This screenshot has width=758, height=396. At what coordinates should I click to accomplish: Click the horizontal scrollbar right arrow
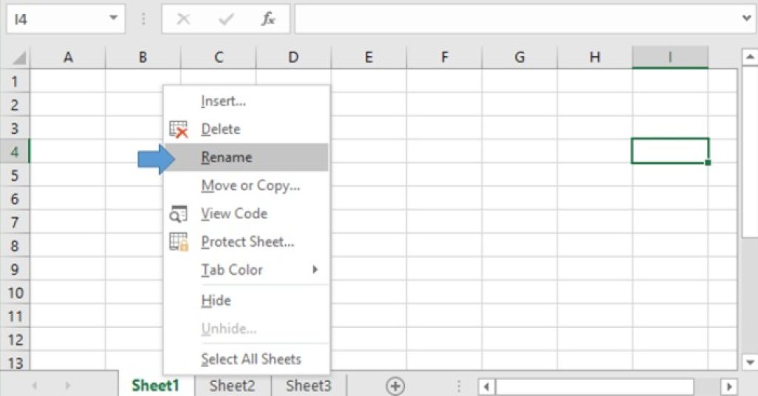[x=729, y=386]
